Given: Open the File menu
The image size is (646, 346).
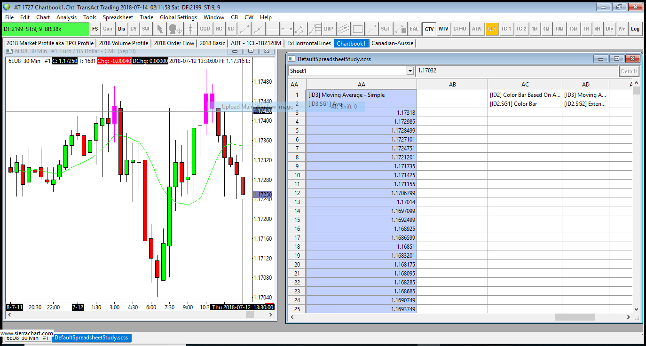Looking at the screenshot, I should pos(9,17).
